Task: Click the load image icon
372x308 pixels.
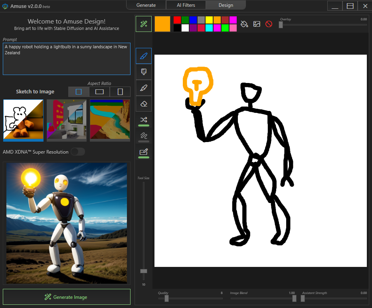Action: point(257,24)
